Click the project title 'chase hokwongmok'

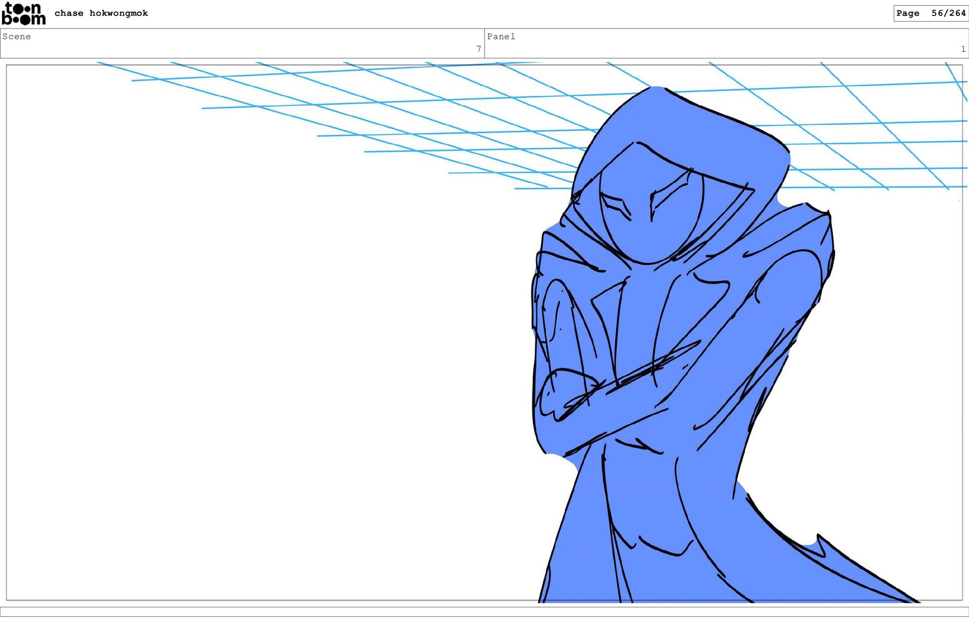(x=101, y=13)
